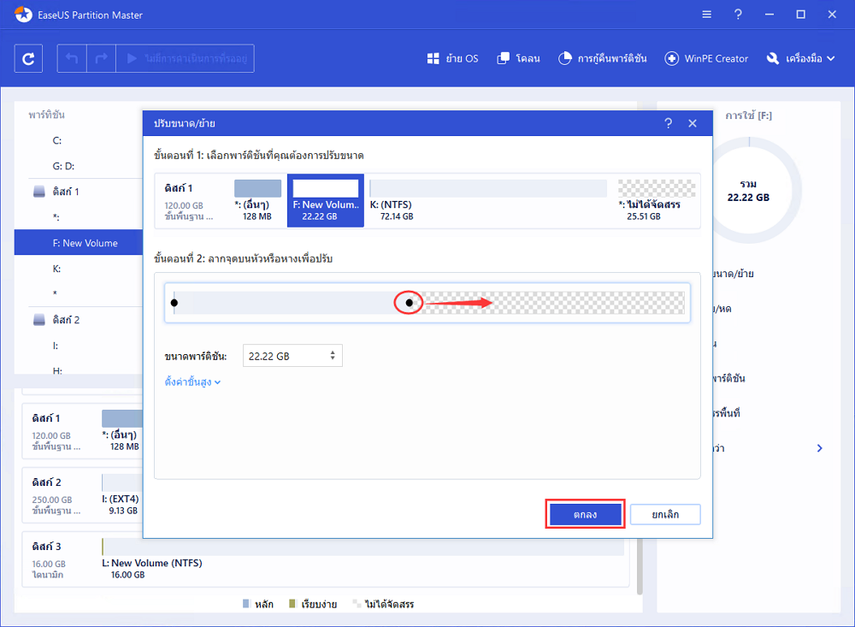The width and height of the screenshot is (855, 627).
Task: Close the ปรับขนาด/ย้าย dialog
Action: pos(693,123)
